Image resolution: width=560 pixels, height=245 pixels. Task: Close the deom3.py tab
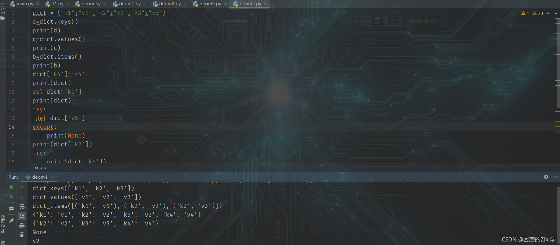coord(225,4)
